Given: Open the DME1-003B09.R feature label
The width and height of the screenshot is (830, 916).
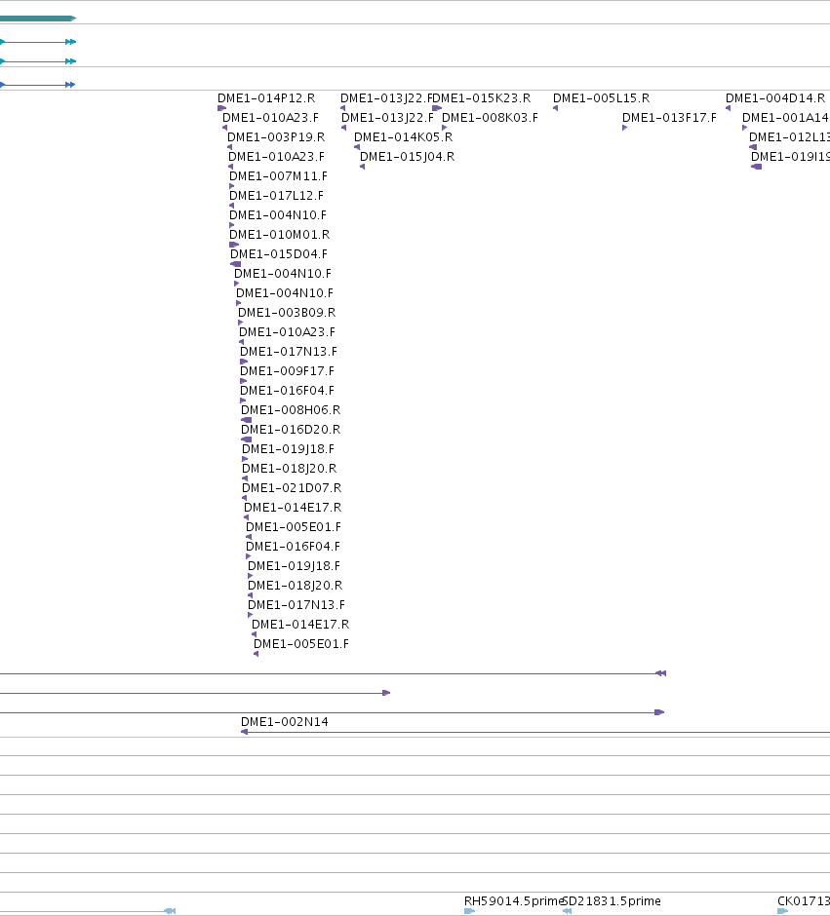Looking at the screenshot, I should (x=287, y=313).
